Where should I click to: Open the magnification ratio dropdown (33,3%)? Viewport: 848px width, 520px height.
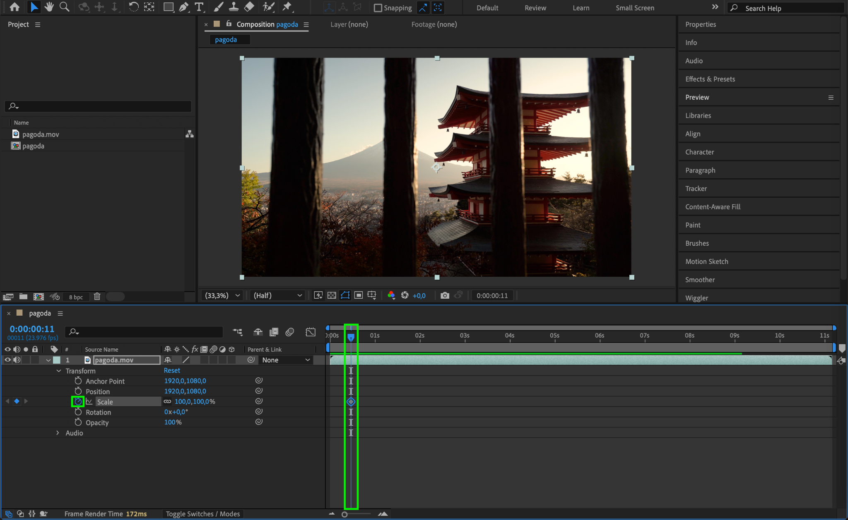(223, 295)
